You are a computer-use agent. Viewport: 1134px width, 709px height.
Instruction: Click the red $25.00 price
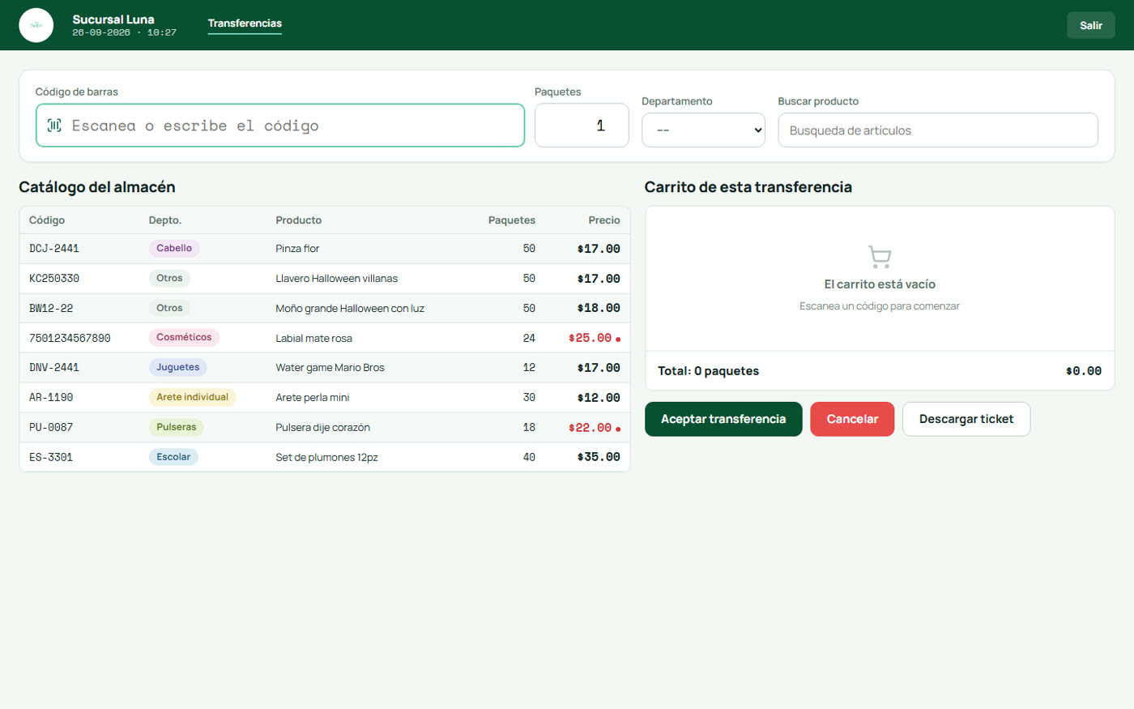(x=590, y=338)
